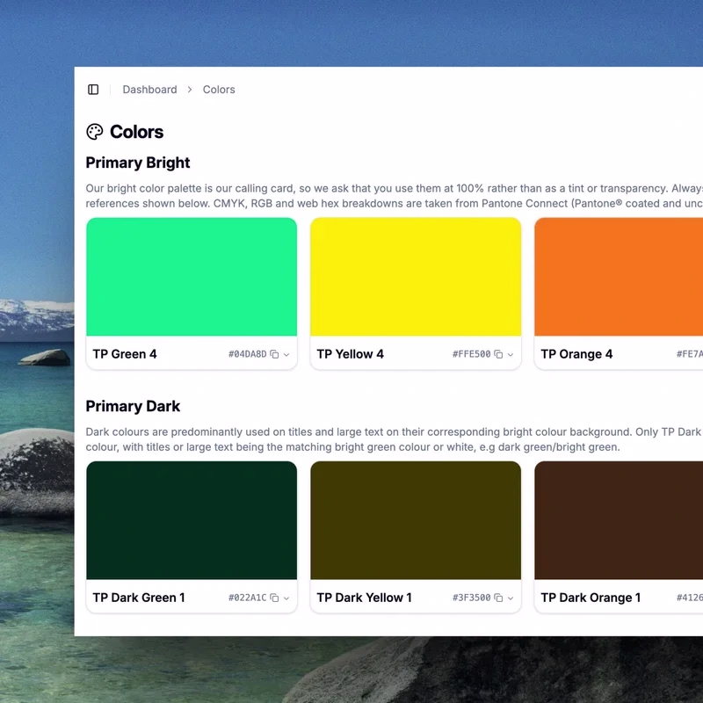Expand TP Dark Green 1 format dropdown
This screenshot has height=703, width=703.
coord(286,598)
